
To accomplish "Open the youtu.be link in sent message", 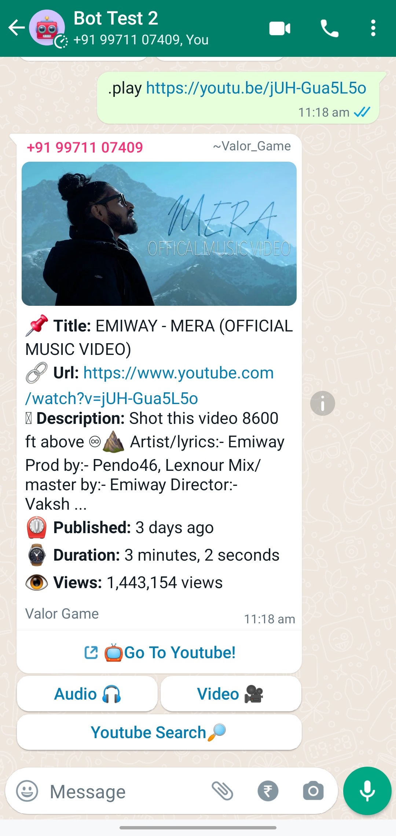I will click(256, 88).
